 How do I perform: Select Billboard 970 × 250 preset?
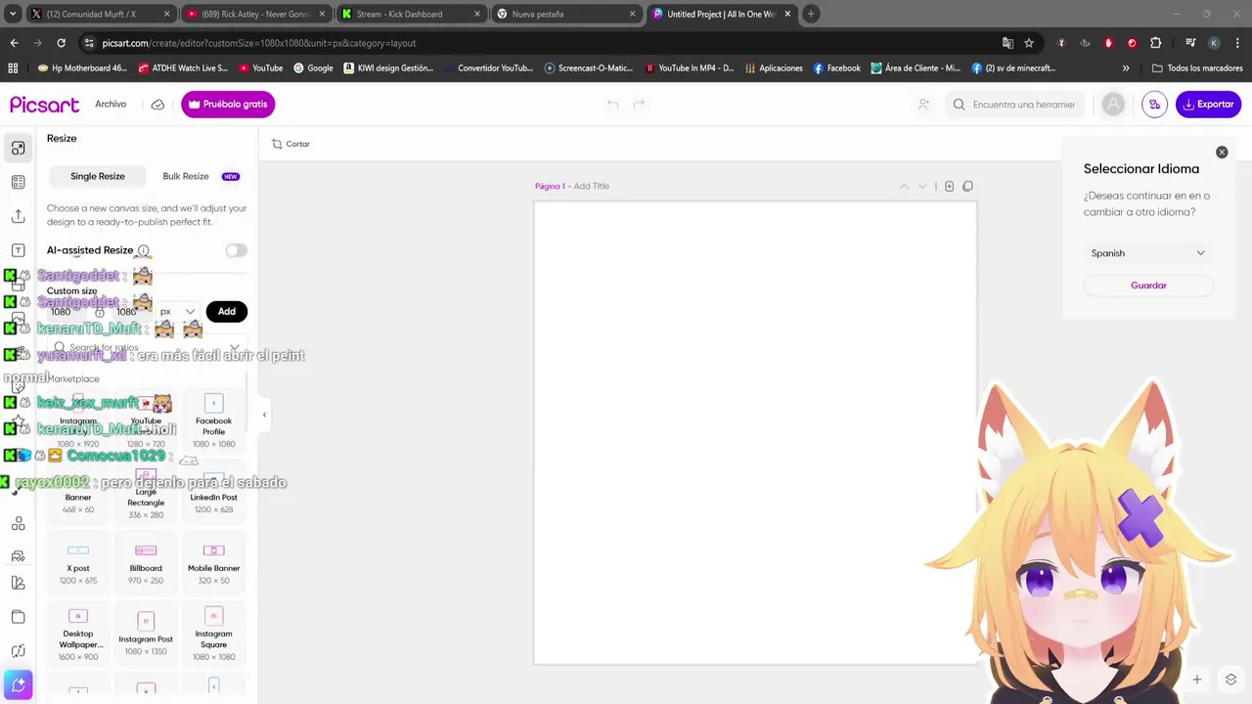(146, 565)
